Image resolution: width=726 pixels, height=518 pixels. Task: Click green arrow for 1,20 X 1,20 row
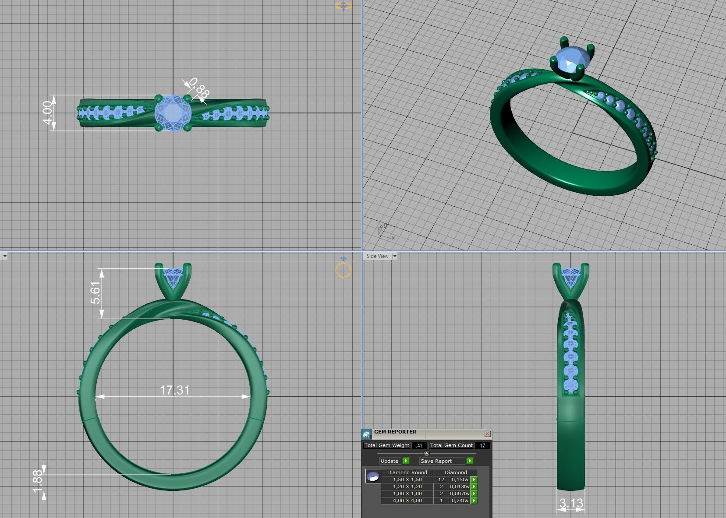coord(474,486)
